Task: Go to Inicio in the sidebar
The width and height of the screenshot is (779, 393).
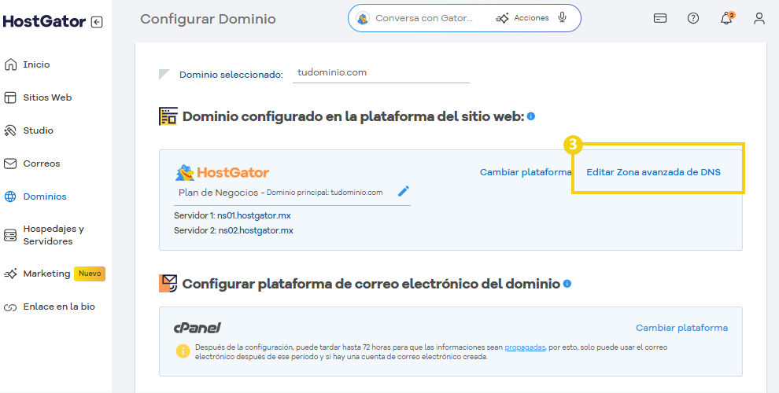Action: (36, 64)
